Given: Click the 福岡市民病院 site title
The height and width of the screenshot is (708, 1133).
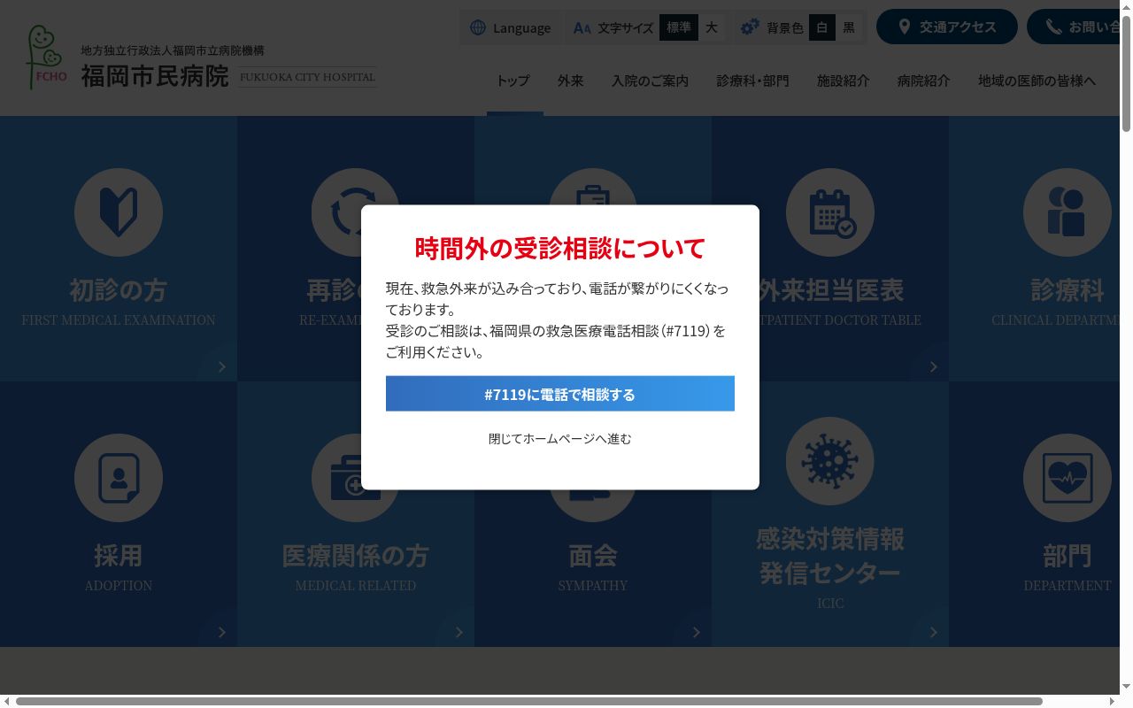Looking at the screenshot, I should click(155, 76).
